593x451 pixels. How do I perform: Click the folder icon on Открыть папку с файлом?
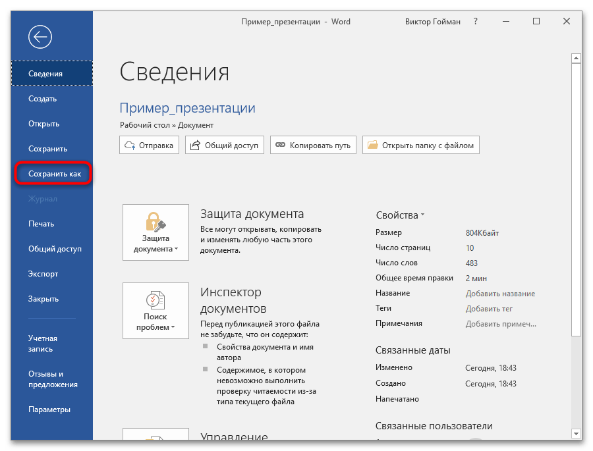coord(372,145)
